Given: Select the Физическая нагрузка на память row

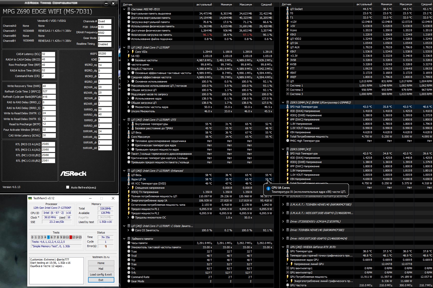Looking at the screenshot, I should 198,35.
